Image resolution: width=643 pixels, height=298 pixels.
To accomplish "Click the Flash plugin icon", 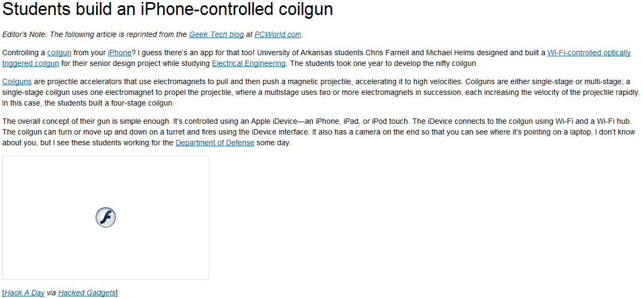I will click(x=105, y=218).
